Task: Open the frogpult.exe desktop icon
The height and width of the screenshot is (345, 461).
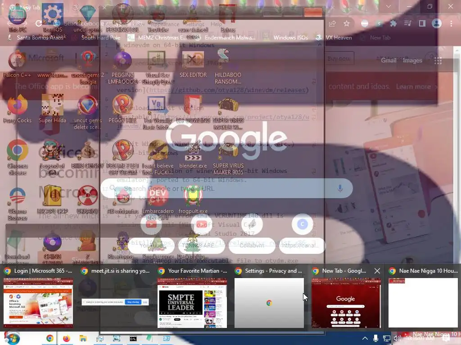Action: tap(193, 199)
